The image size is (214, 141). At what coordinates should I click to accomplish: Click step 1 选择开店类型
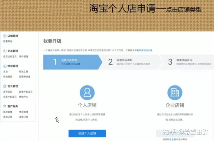point(73,62)
